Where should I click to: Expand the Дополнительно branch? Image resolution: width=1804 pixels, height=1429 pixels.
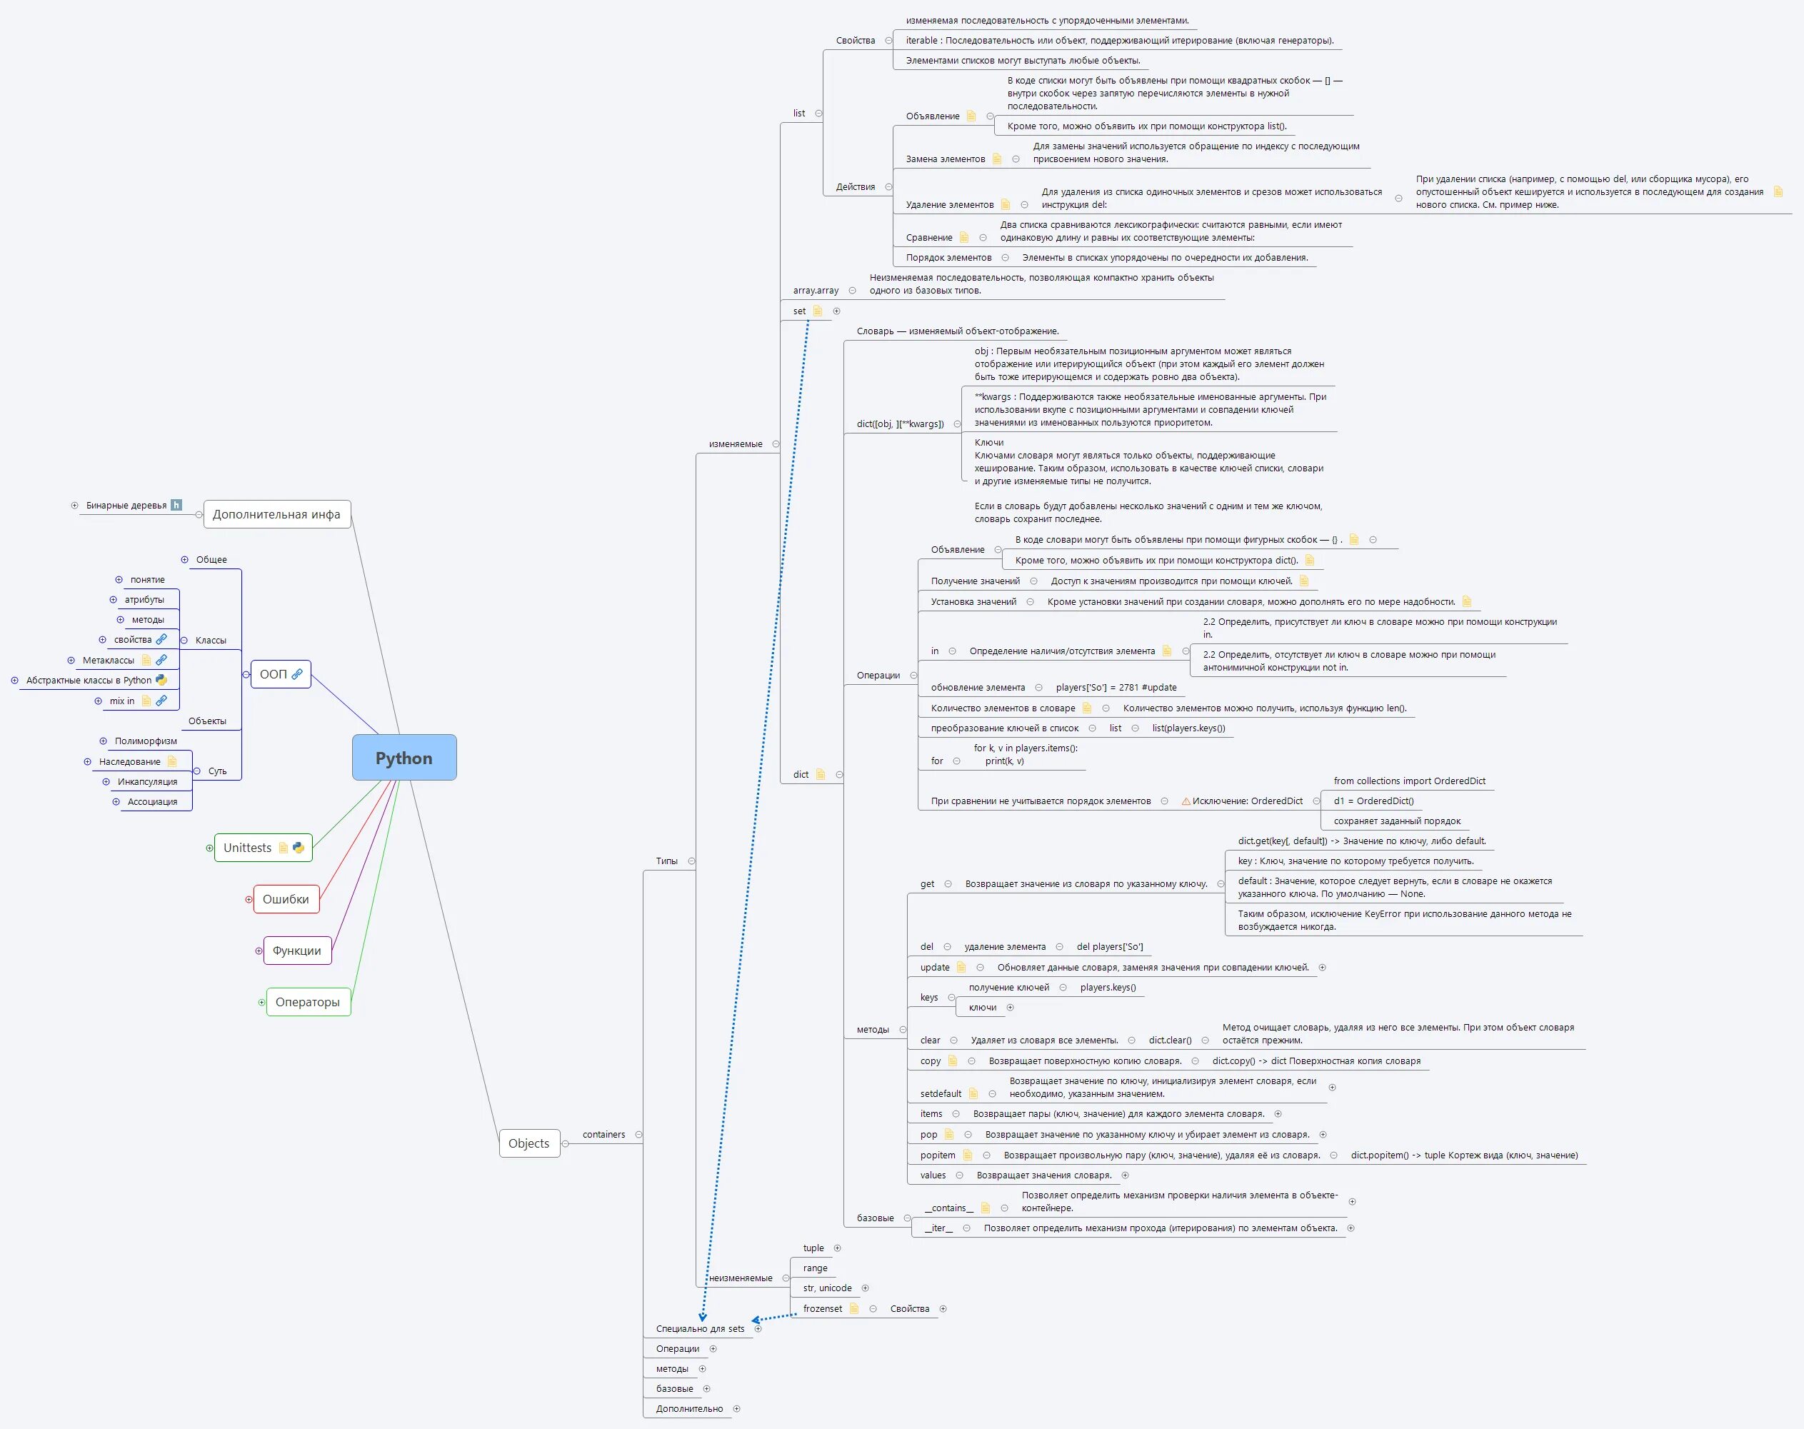click(736, 1409)
